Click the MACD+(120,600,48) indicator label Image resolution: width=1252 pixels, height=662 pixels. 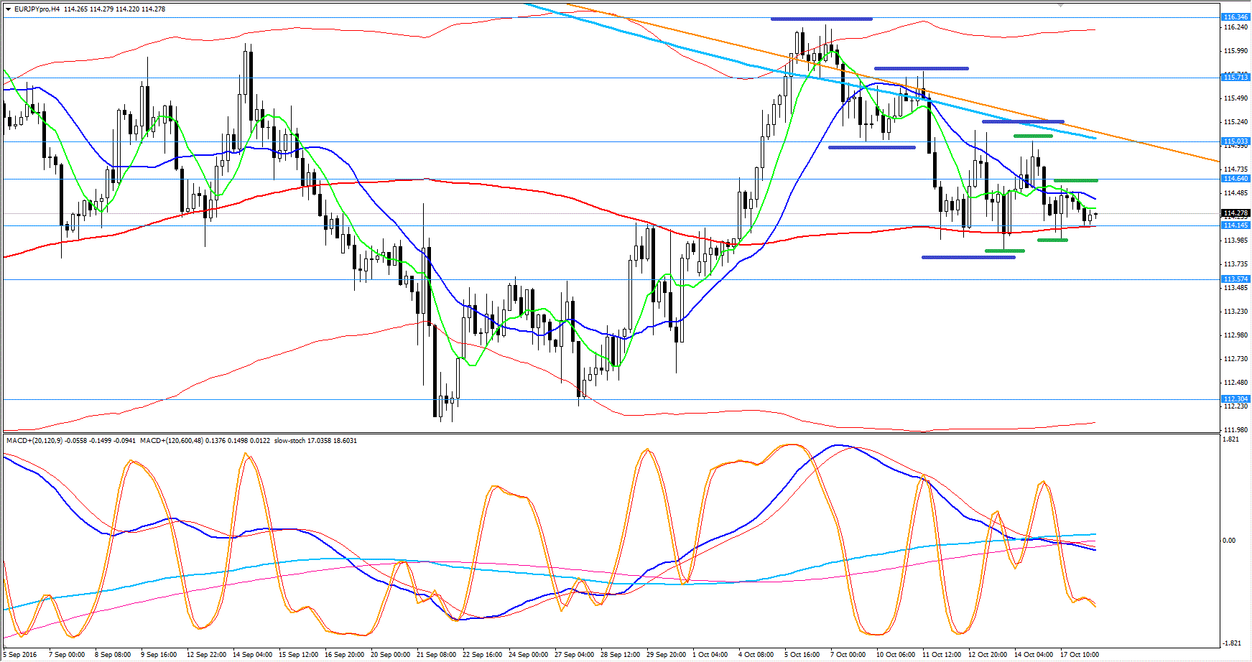[x=172, y=440]
